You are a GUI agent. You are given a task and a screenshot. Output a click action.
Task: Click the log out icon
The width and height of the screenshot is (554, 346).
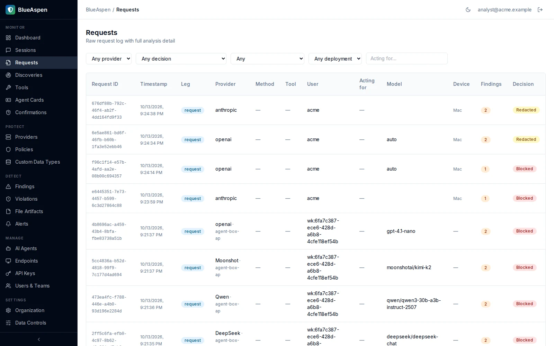point(540,10)
